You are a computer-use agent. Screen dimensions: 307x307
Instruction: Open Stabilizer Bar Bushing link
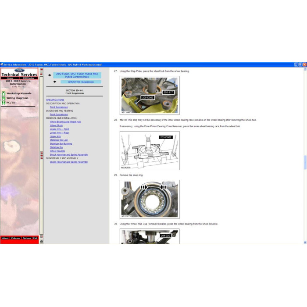point(61,144)
